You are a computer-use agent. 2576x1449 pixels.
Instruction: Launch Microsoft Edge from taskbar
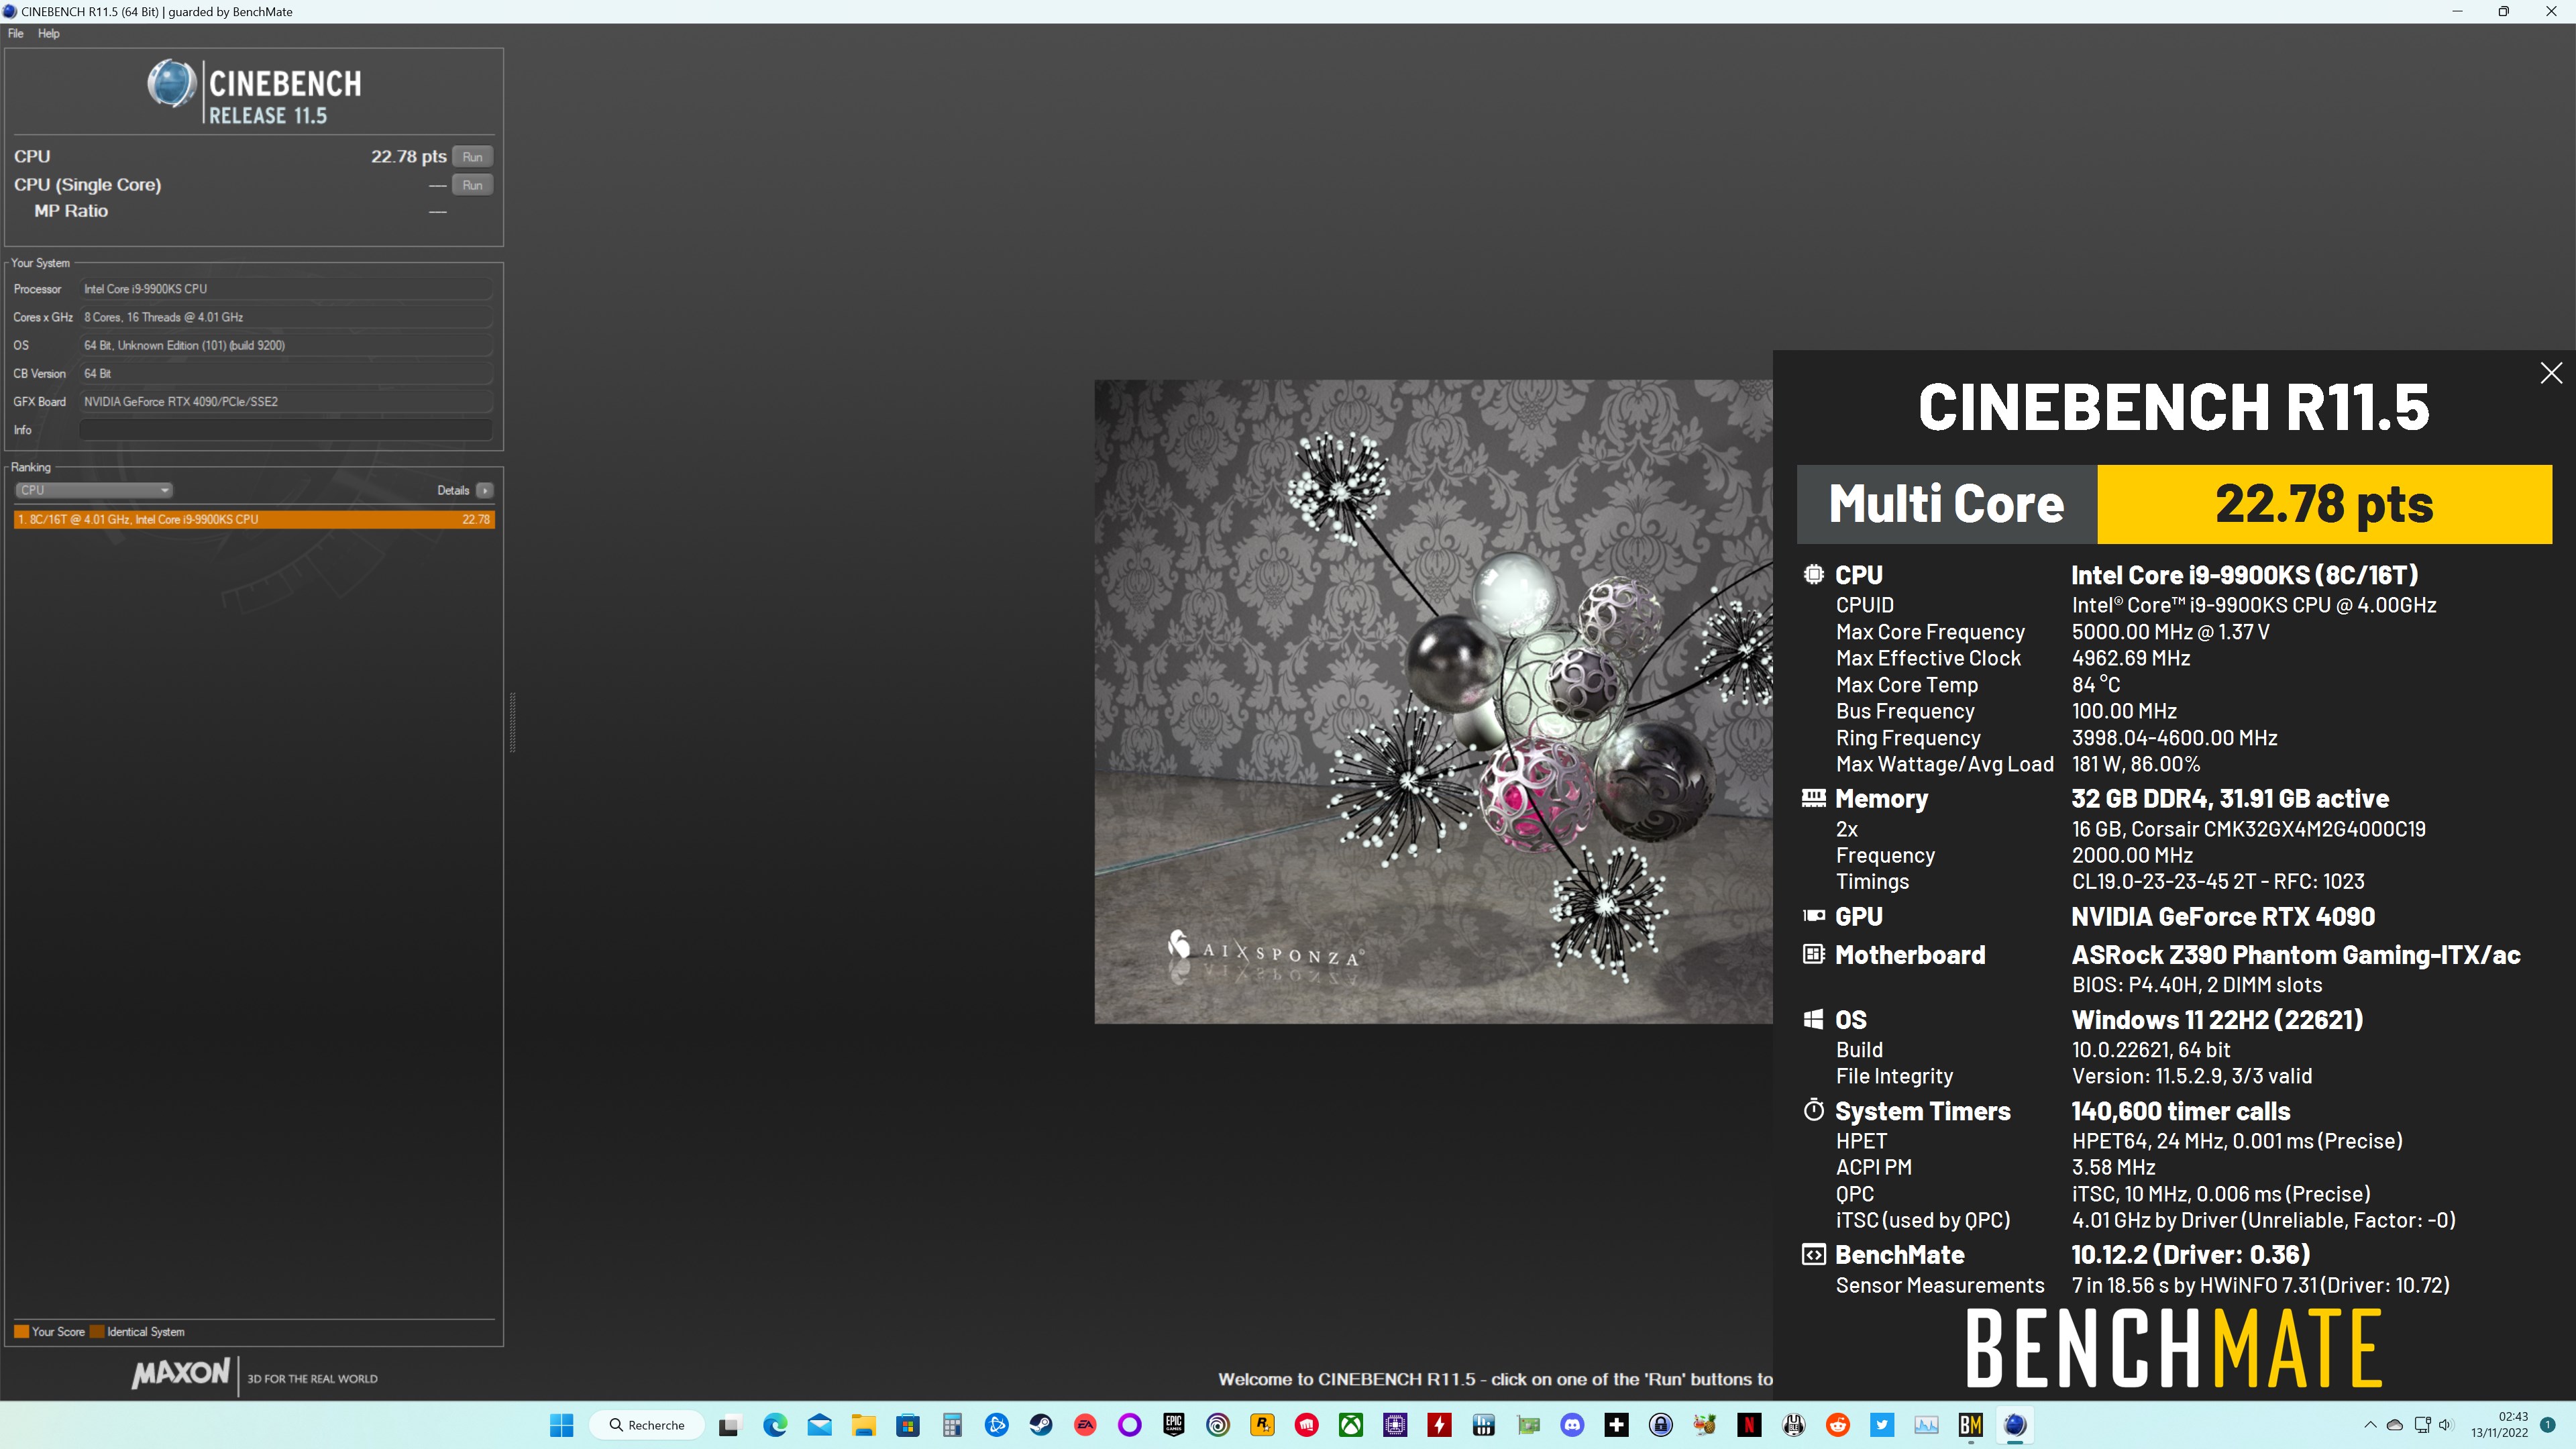[x=775, y=1425]
